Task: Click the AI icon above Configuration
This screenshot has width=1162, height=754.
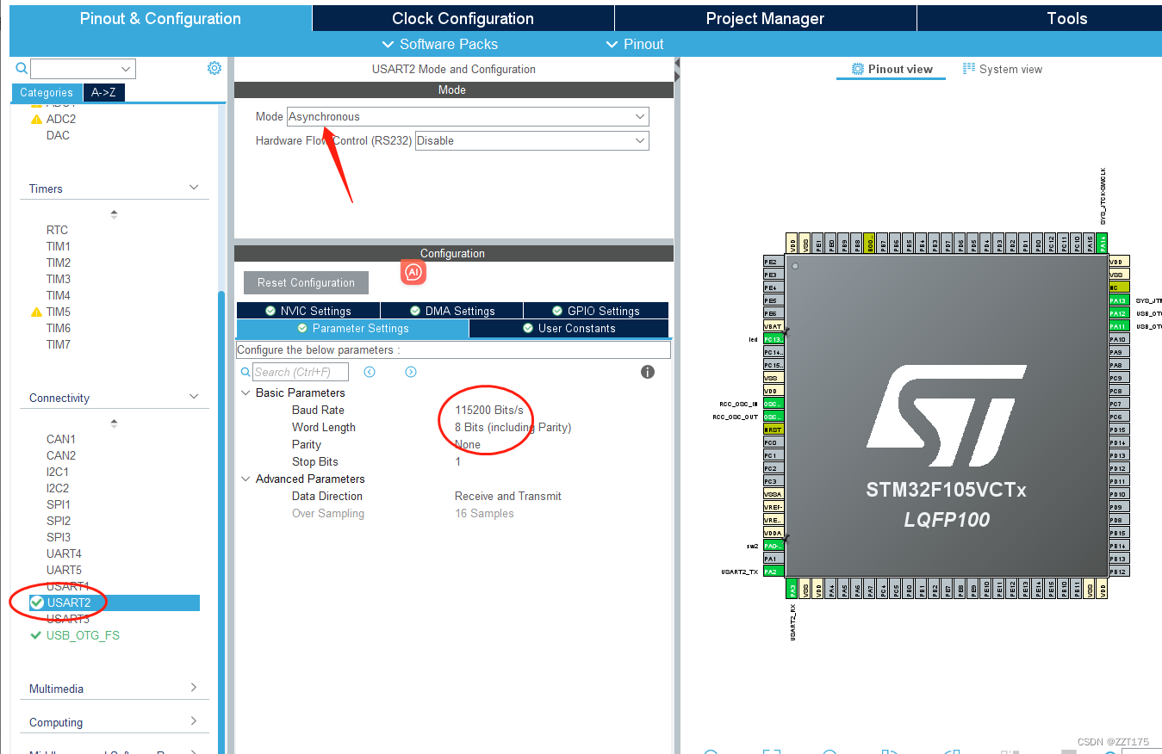Action: (413, 272)
